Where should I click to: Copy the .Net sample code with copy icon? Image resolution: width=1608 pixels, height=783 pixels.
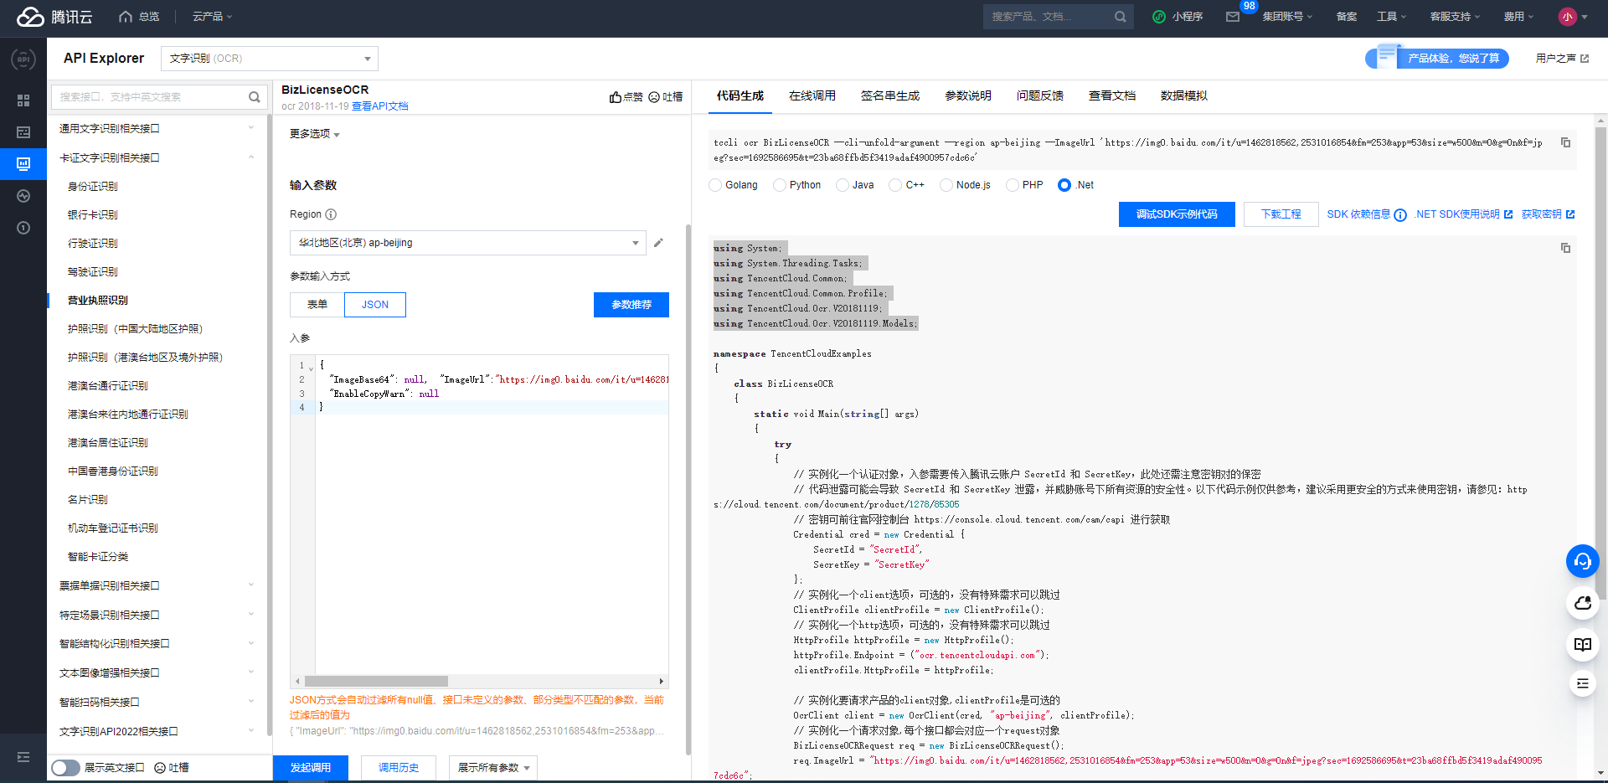pyautogui.click(x=1565, y=248)
